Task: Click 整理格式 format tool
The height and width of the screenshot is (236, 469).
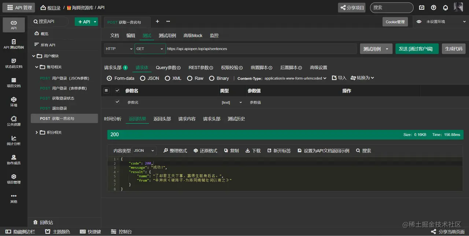Action: click(175, 151)
